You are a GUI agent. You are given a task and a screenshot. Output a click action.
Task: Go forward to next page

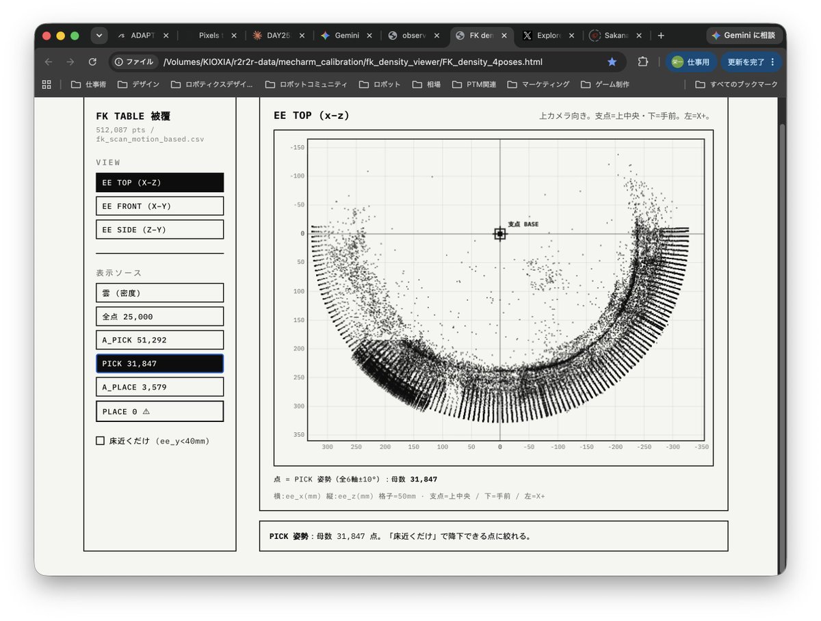(x=70, y=62)
